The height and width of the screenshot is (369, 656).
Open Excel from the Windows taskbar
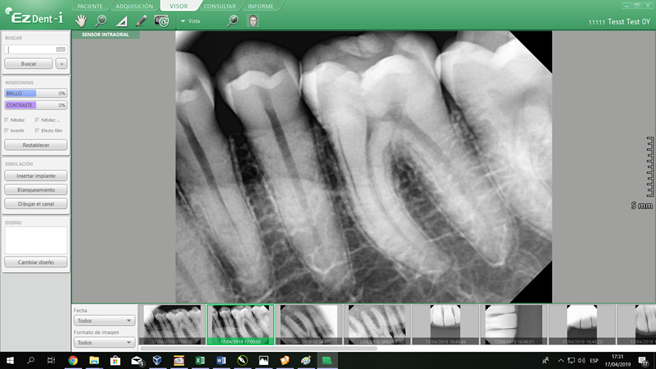(200, 360)
